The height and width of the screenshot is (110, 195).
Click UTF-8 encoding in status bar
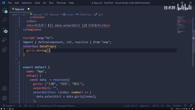pos(155,106)
